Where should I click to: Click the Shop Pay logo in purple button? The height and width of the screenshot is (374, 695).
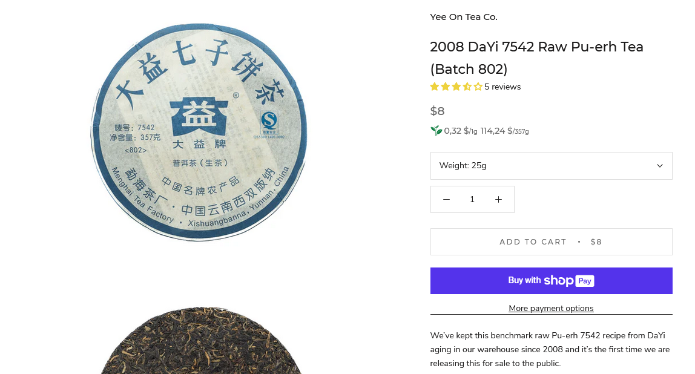pyautogui.click(x=568, y=281)
